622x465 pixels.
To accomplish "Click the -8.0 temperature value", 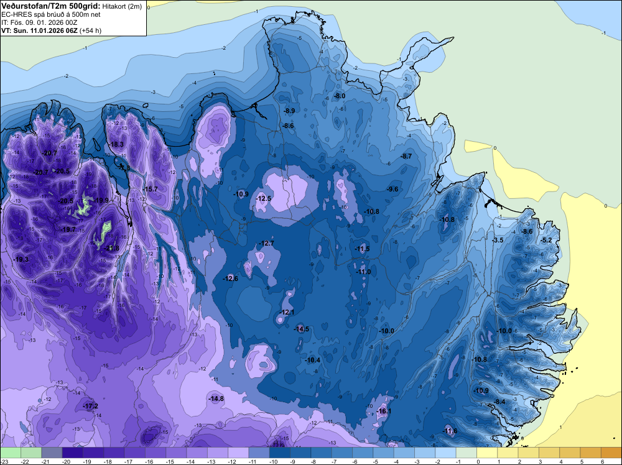I will pyautogui.click(x=340, y=96).
